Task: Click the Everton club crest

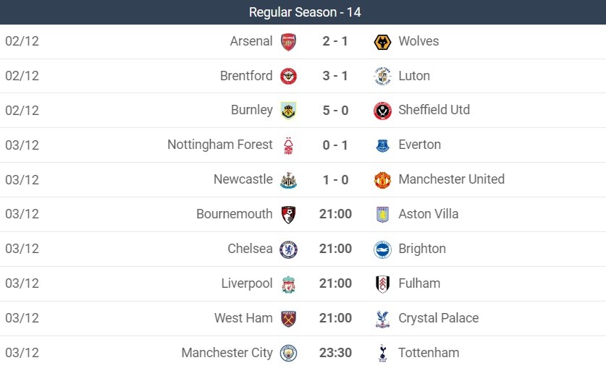Action: 382,145
